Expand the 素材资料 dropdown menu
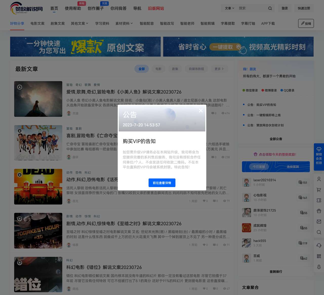Screen dimensions: 324x295 [x=124, y=24]
